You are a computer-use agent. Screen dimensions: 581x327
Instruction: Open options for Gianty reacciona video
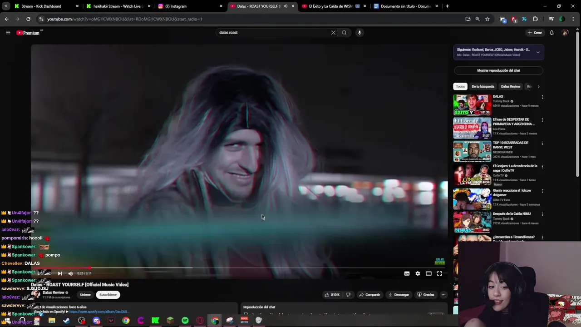(x=542, y=191)
